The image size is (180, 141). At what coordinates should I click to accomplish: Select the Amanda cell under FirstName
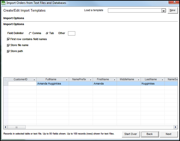105,84
